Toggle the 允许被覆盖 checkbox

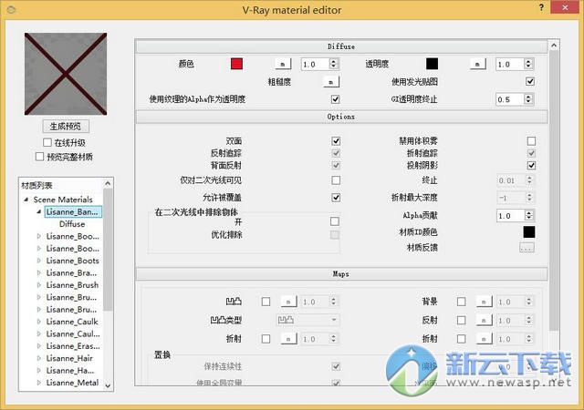(336, 198)
